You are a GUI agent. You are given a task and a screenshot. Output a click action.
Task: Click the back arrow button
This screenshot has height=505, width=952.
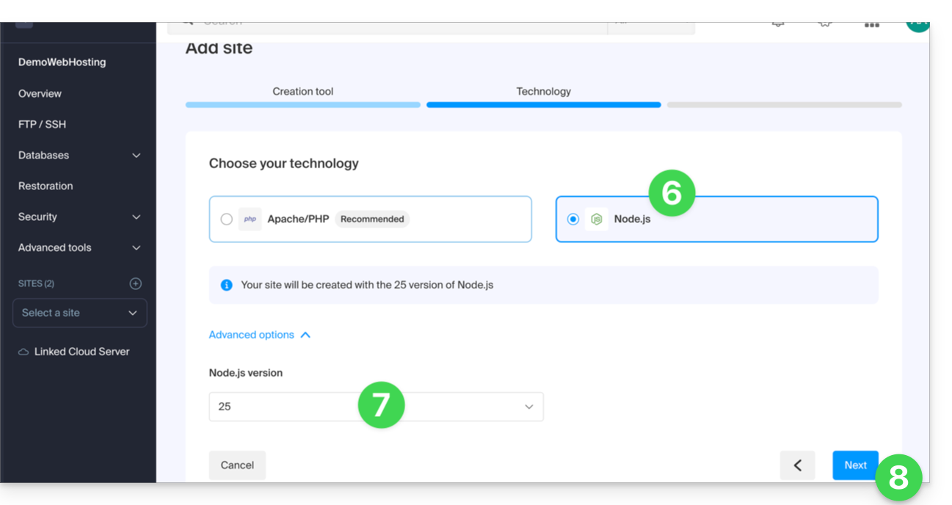[x=797, y=465]
